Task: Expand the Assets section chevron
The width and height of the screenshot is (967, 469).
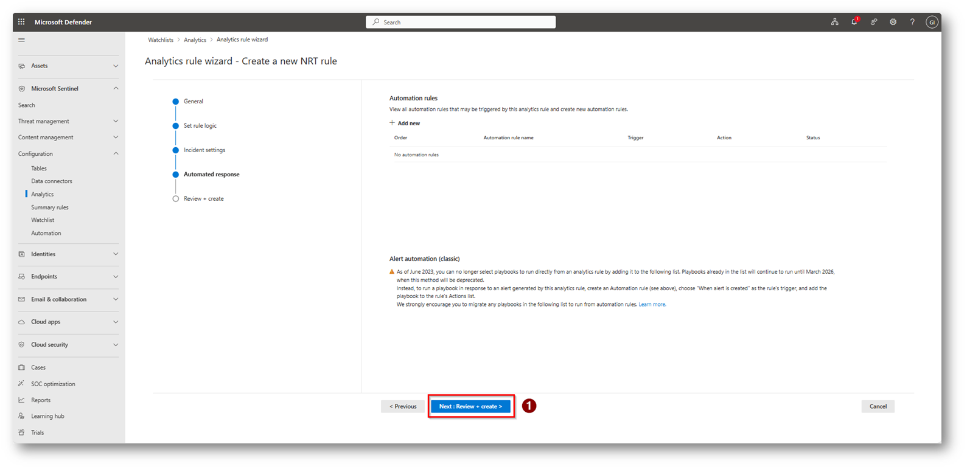Action: click(x=116, y=66)
